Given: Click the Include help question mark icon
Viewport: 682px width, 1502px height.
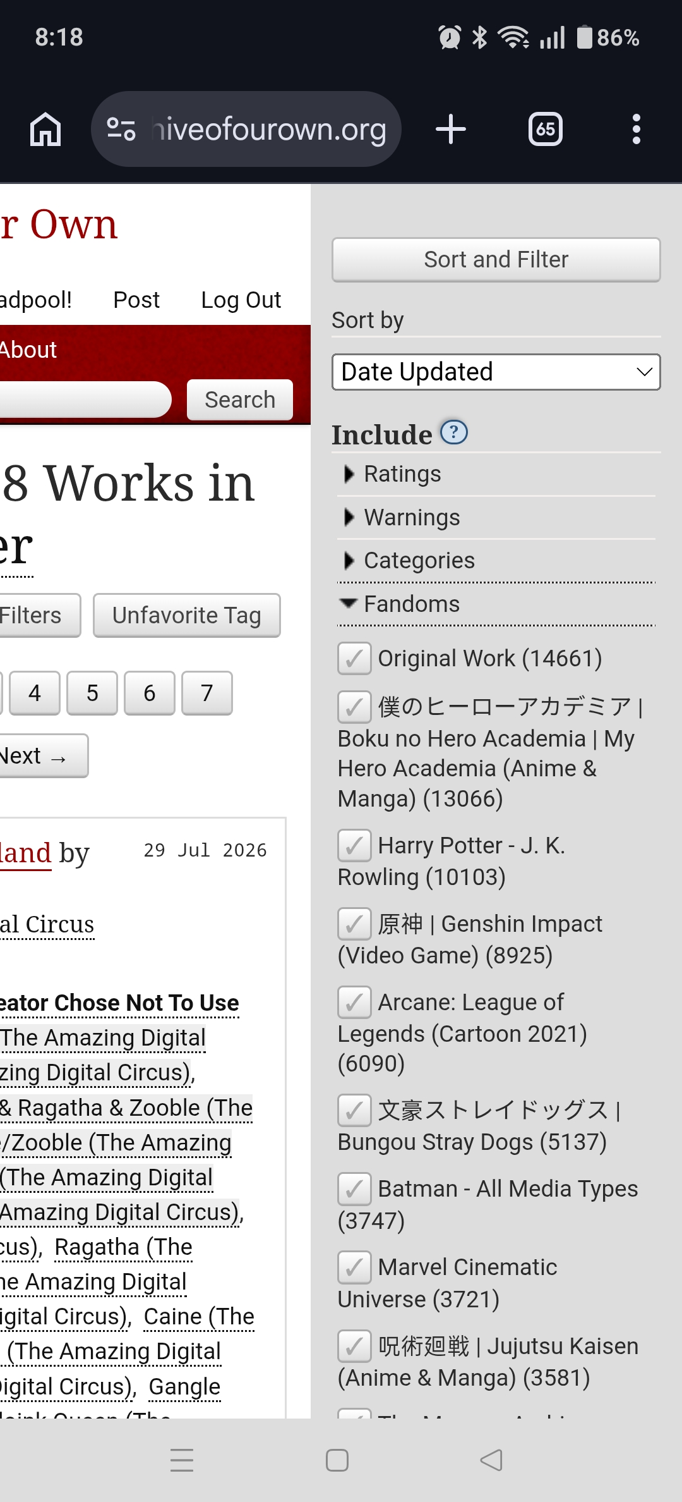Looking at the screenshot, I should click(x=453, y=432).
